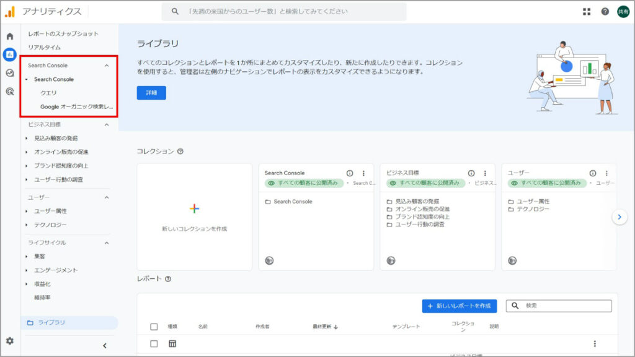Collapse the ユーザー section chevron

point(107,197)
